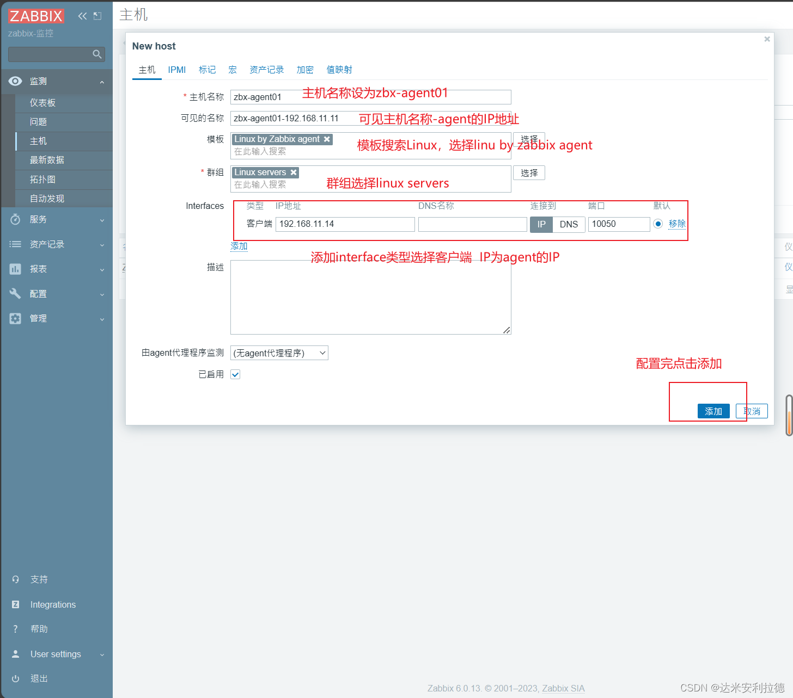The height and width of the screenshot is (698, 793).
Task: Expand the 服务 menu section
Action: (102, 220)
